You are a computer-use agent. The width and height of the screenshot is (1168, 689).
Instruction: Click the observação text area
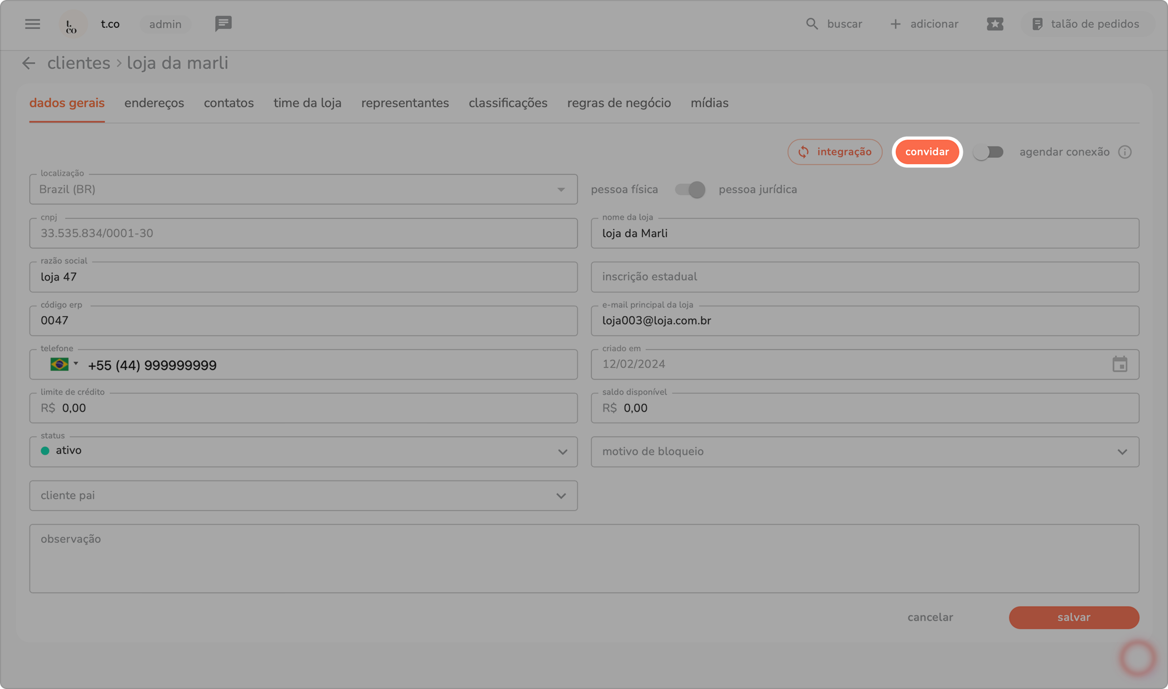[584, 558]
